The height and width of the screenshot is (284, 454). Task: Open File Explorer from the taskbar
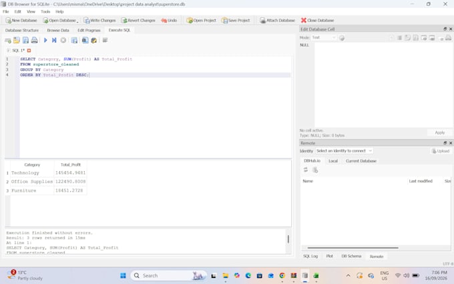pos(225,275)
